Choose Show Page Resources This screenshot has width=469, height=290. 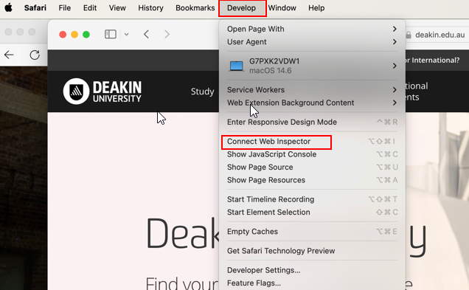(x=312, y=180)
